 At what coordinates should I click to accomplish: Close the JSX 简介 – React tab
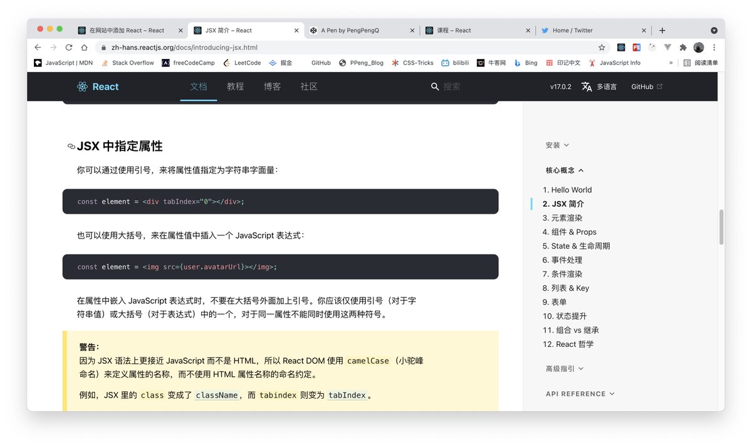point(296,30)
